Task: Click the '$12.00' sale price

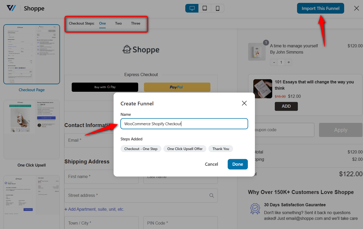Action: (294, 96)
